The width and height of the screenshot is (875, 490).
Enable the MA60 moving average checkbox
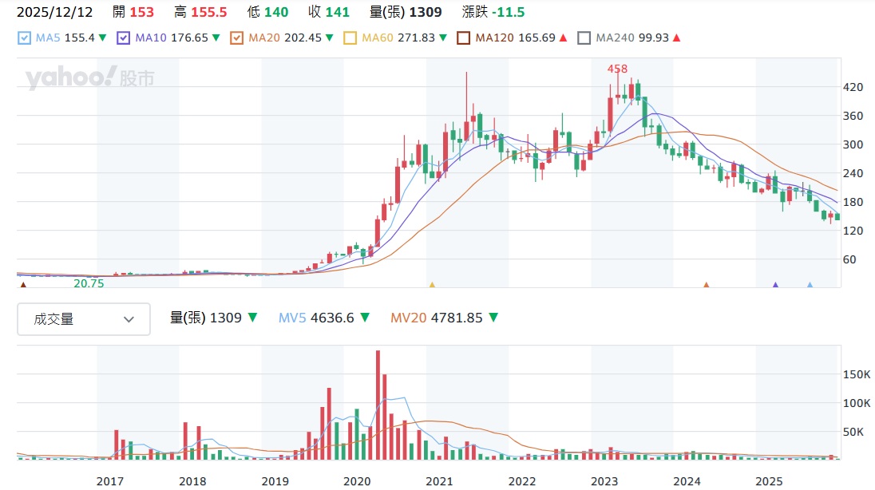(350, 38)
